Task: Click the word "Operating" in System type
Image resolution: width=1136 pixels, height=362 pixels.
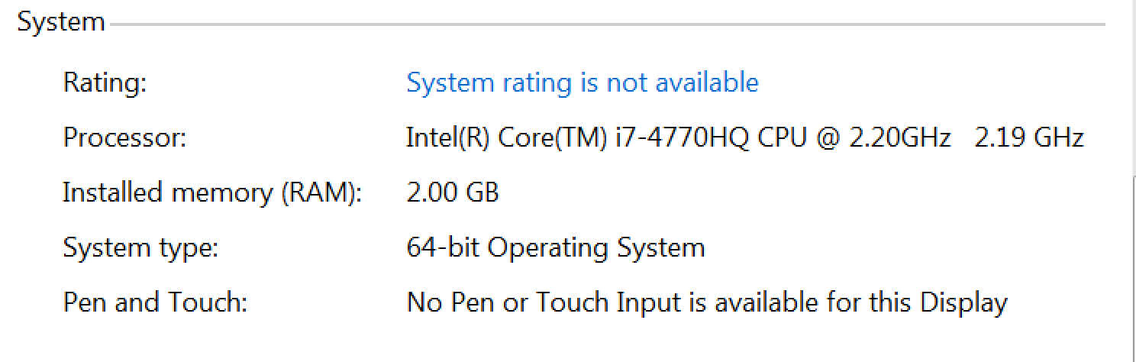Action: (540, 248)
